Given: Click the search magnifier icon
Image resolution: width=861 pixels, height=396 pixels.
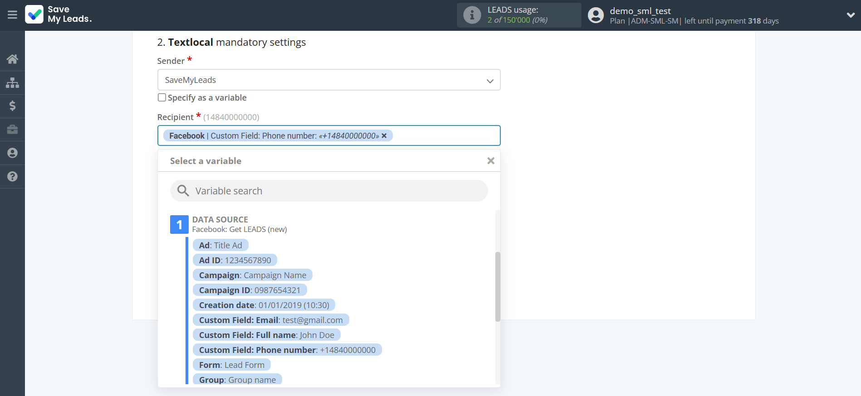Looking at the screenshot, I should pyautogui.click(x=183, y=191).
